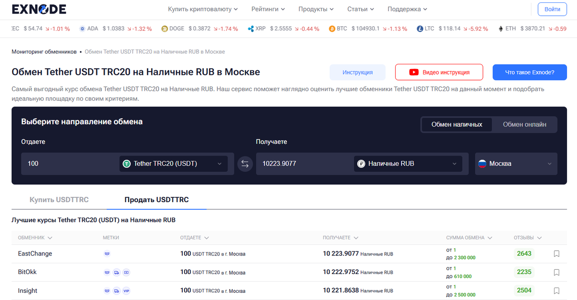
Task: Expand the Купить криптовалюту menu
Action: coord(203,9)
